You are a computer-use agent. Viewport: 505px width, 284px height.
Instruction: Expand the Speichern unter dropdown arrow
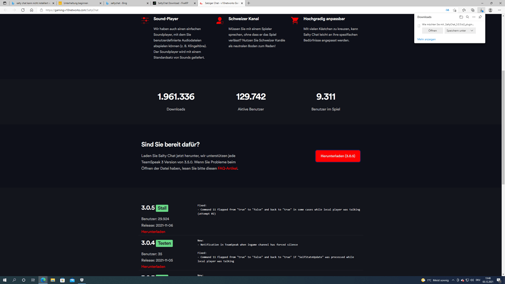click(472, 31)
